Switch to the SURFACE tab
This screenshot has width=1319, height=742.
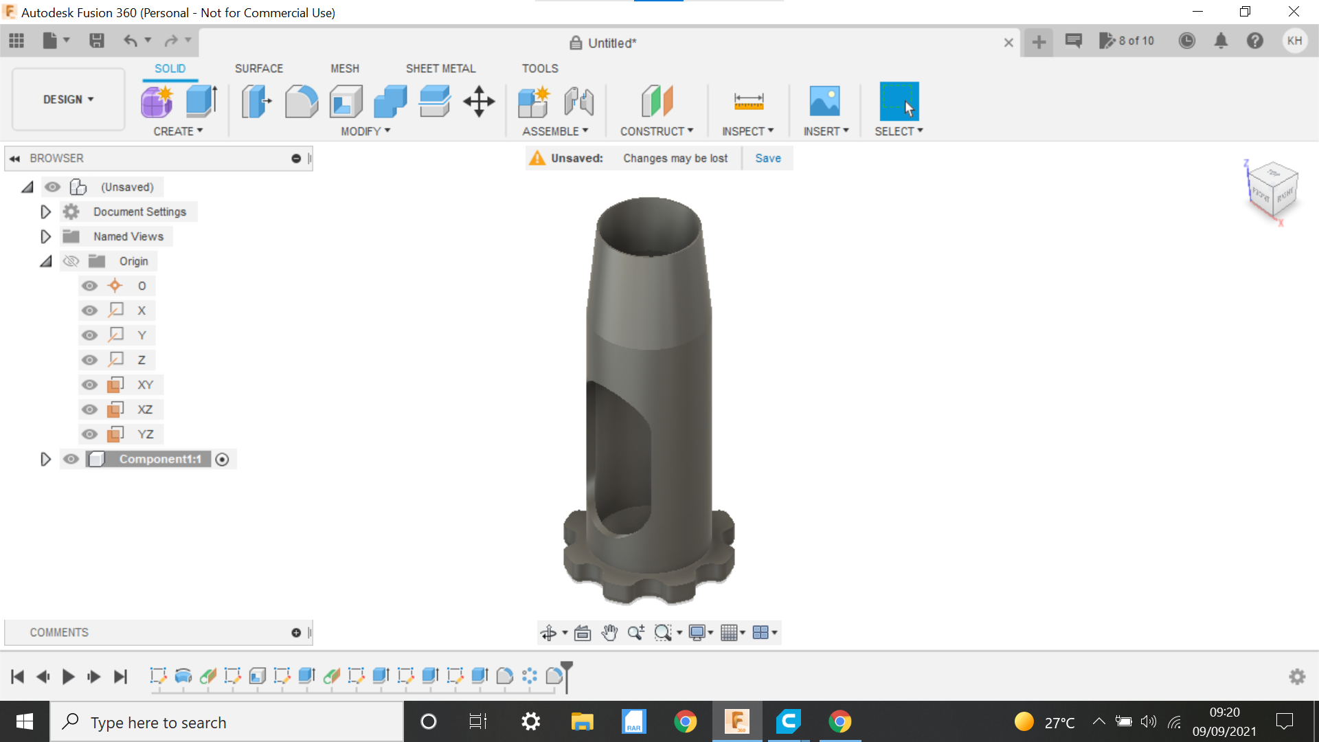259,69
